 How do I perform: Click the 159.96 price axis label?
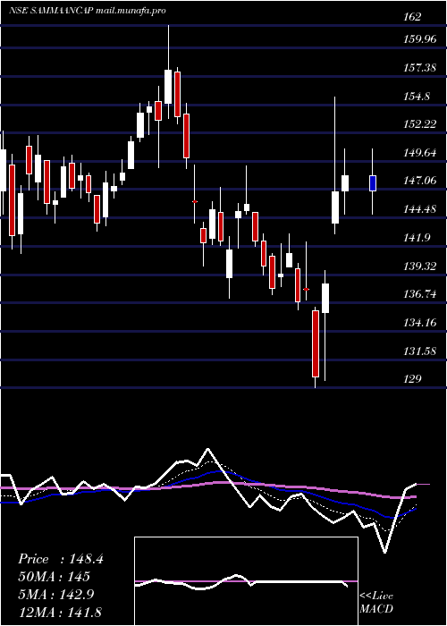pos(420,39)
